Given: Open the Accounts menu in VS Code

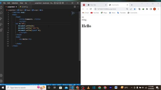Looking at the screenshot, I should (x=1, y=75).
